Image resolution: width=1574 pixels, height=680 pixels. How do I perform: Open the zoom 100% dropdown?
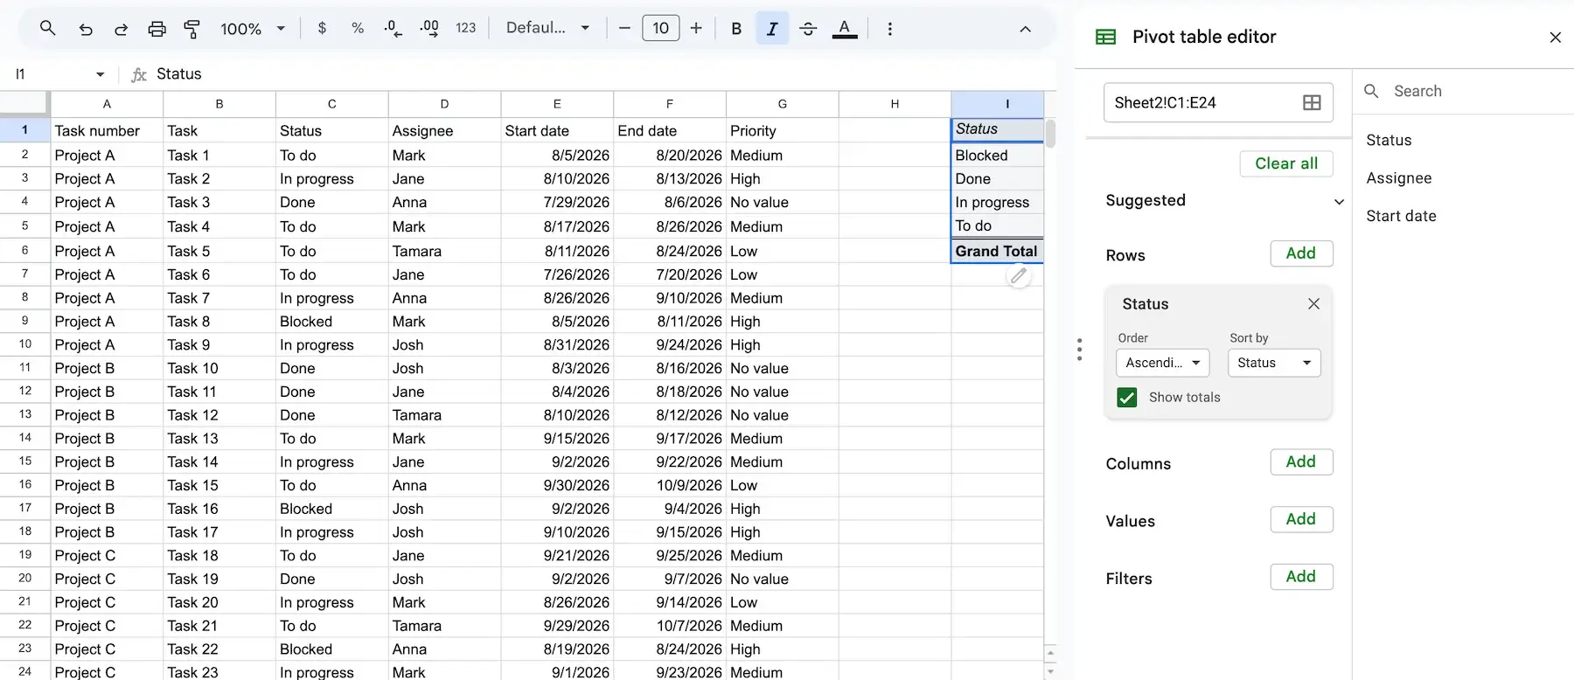pyautogui.click(x=253, y=29)
